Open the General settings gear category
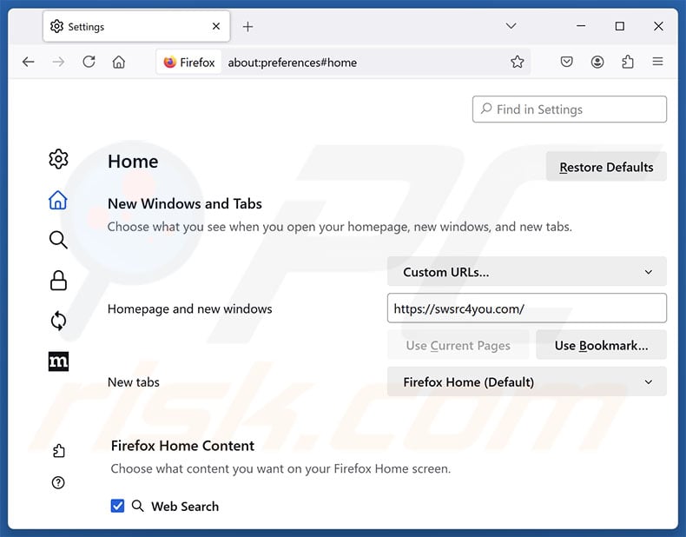The image size is (686, 537). pyautogui.click(x=58, y=159)
